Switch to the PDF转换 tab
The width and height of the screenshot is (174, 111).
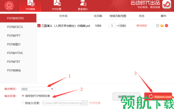point(30,6)
